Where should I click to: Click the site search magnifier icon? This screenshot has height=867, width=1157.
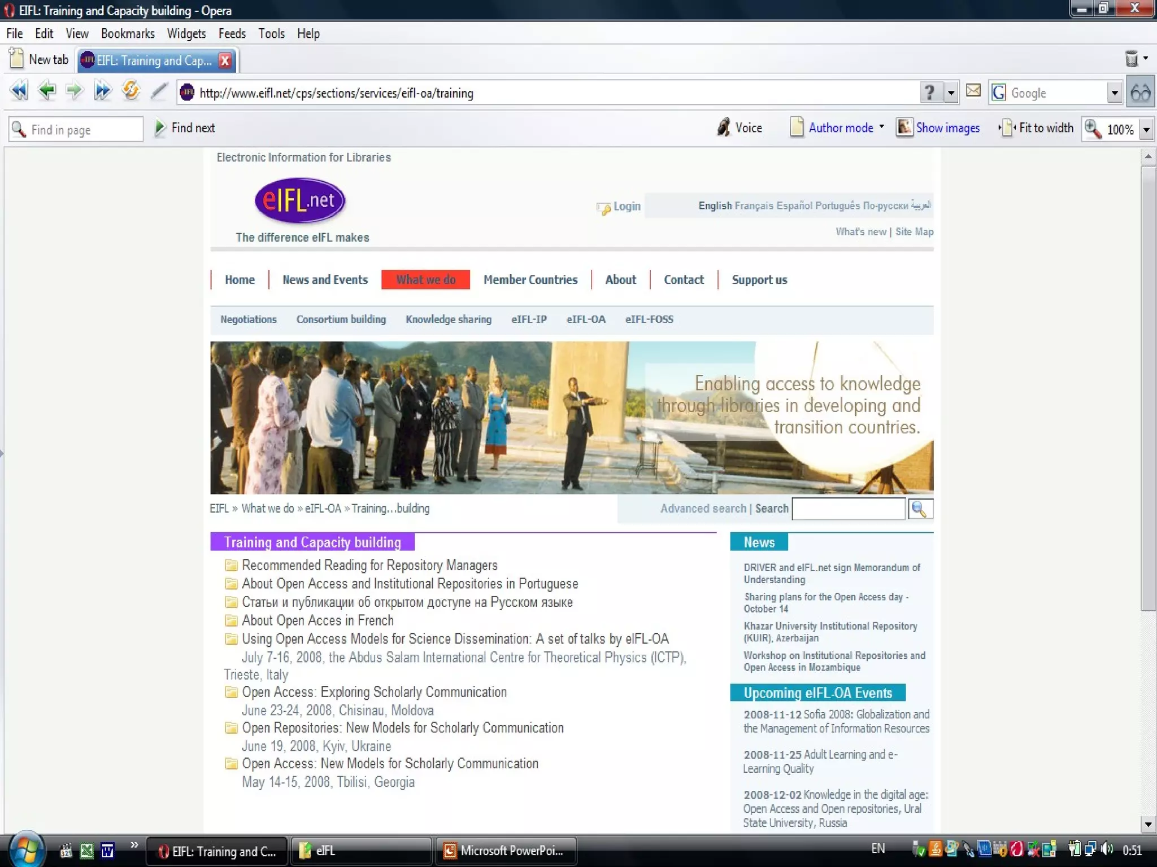tap(920, 509)
